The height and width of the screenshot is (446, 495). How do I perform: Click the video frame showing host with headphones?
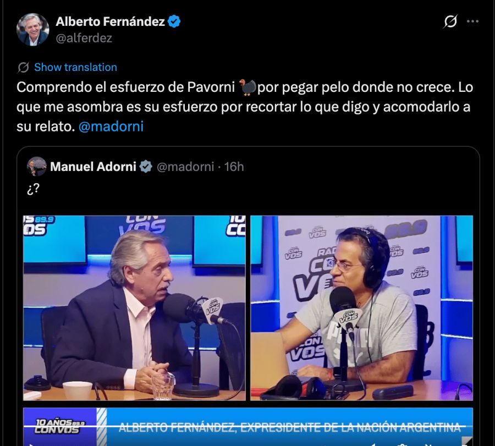(x=361, y=308)
